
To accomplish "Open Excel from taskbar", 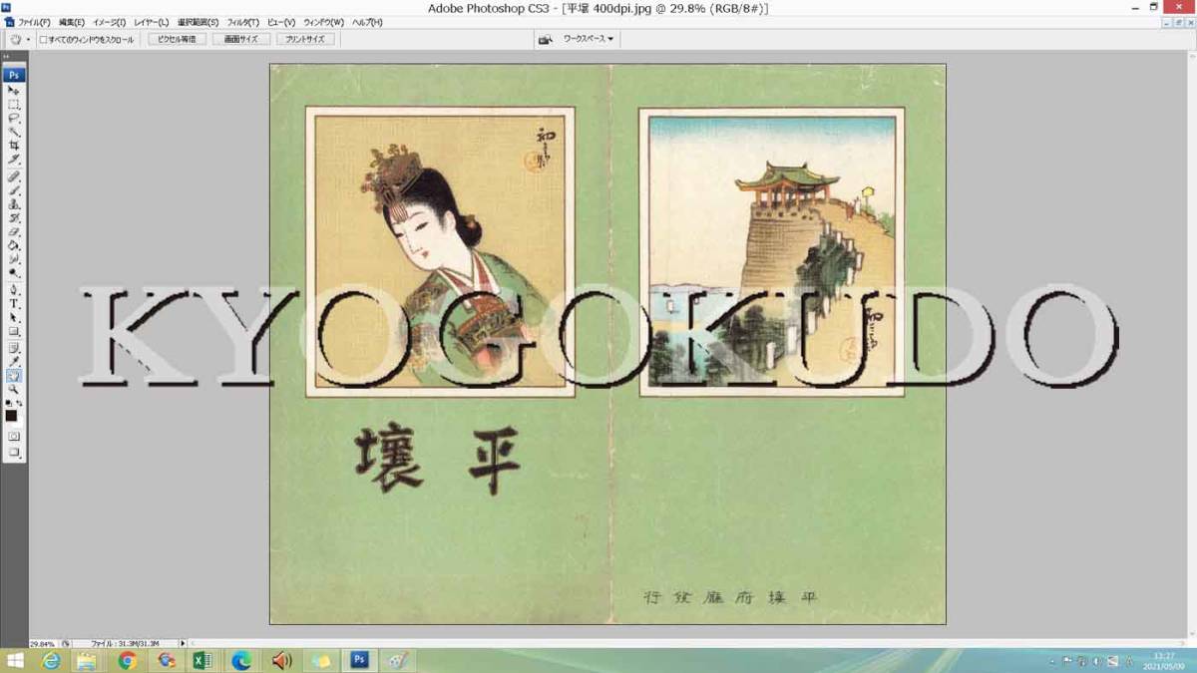I will (x=203, y=661).
